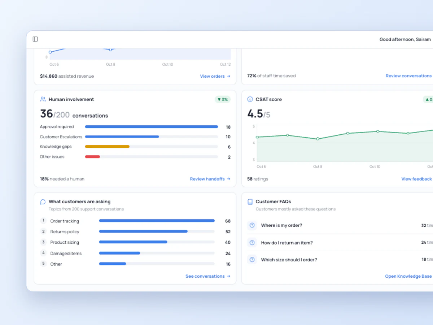Click the 36/200 conversations figure
The width and height of the screenshot is (433, 325).
pos(74,114)
